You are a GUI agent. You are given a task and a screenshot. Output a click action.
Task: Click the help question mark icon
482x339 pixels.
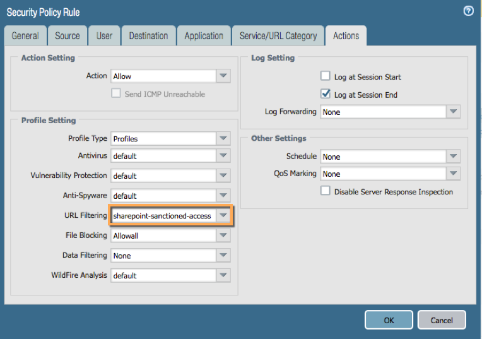[x=468, y=11]
